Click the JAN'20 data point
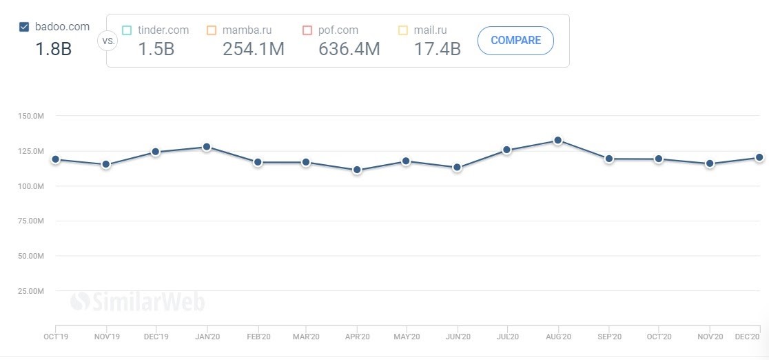 pos(207,147)
